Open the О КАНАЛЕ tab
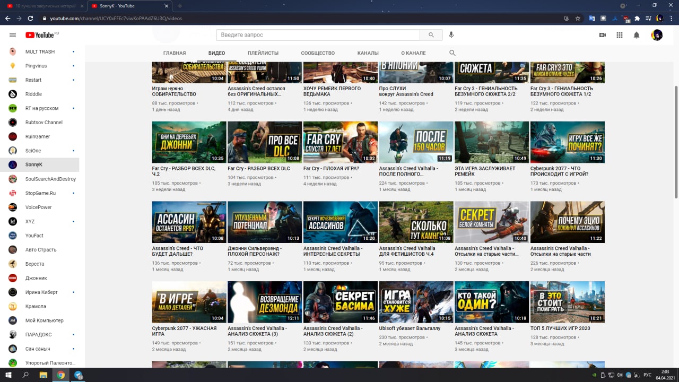Screen dimensions: 679x382 (413, 53)
